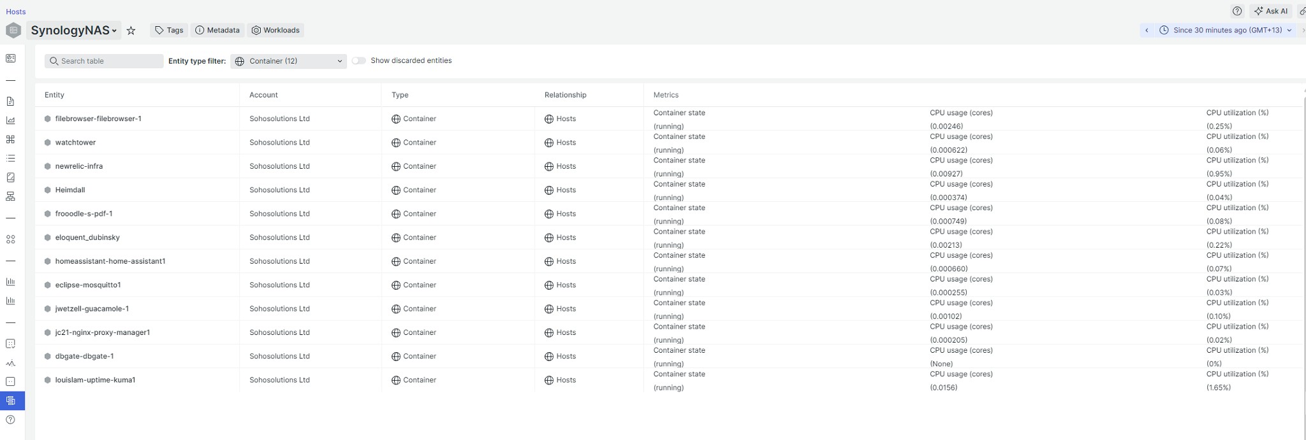The height and width of the screenshot is (440, 1306).
Task: Open the Entity type filter Container dropdown
Action: point(288,61)
